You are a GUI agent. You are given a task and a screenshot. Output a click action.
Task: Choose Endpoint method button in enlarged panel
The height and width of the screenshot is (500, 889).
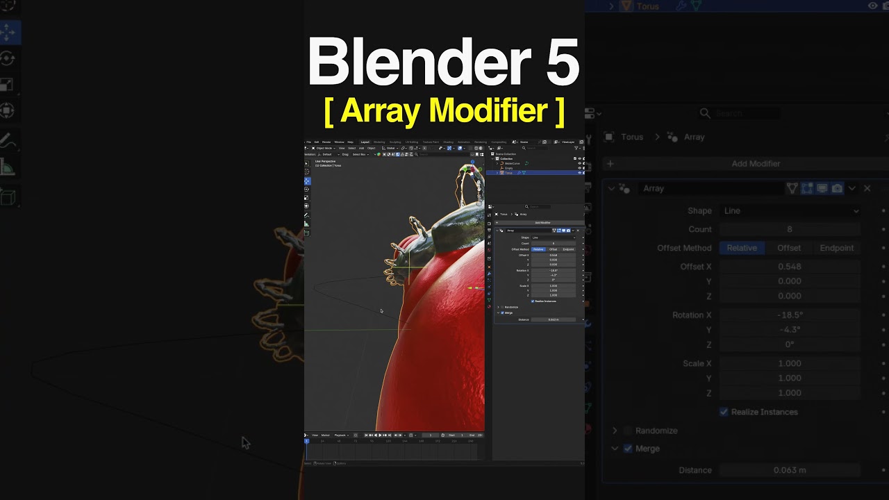(837, 248)
